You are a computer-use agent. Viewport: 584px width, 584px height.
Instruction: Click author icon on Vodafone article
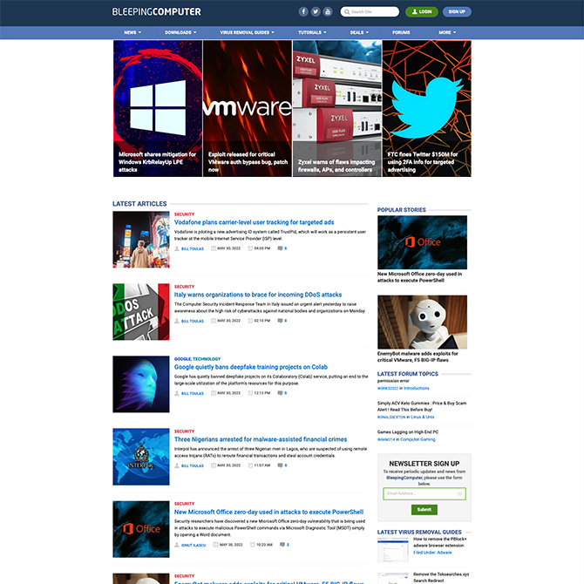tap(177, 248)
